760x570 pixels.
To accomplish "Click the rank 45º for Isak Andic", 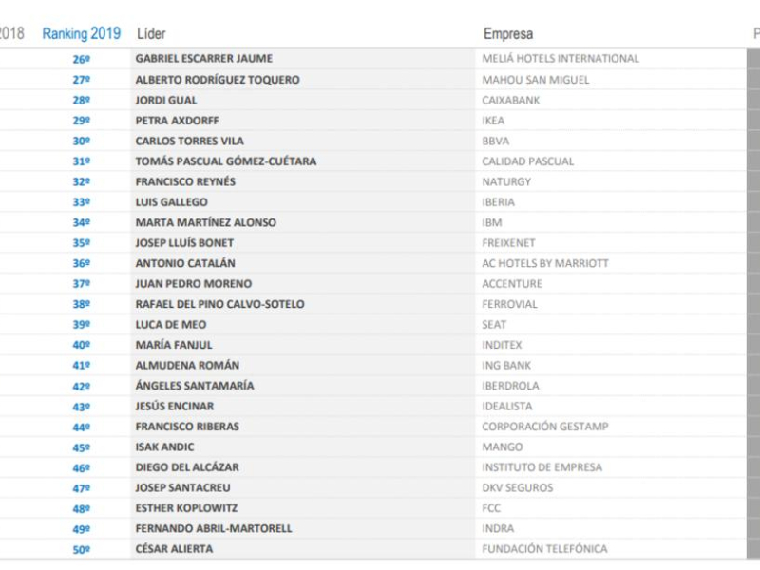I will point(82,447).
